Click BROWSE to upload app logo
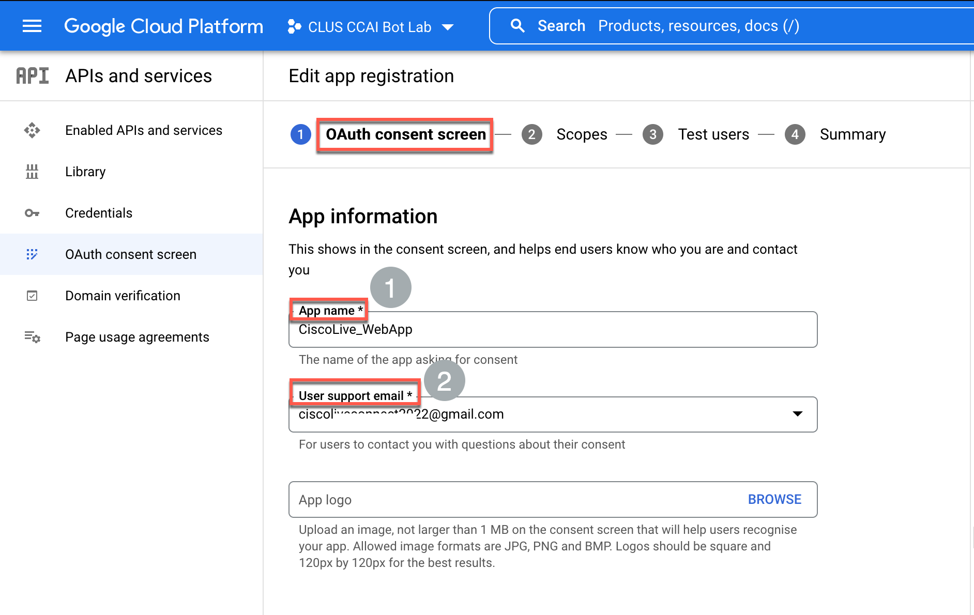Screen dimensions: 974x615 tap(774, 499)
